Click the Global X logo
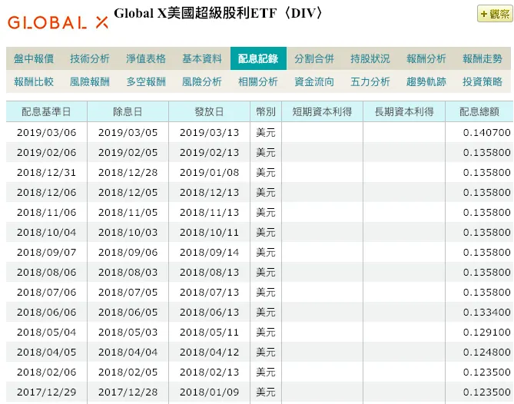 (x=58, y=22)
